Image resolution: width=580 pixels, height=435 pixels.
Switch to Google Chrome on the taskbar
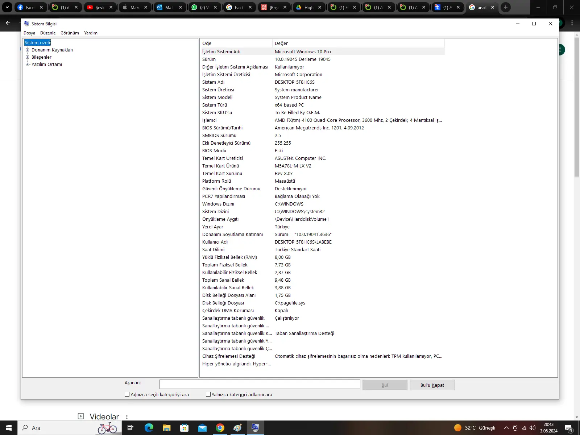tap(220, 428)
